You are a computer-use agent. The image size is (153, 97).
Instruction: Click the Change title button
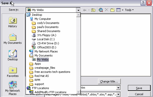pos(109,81)
